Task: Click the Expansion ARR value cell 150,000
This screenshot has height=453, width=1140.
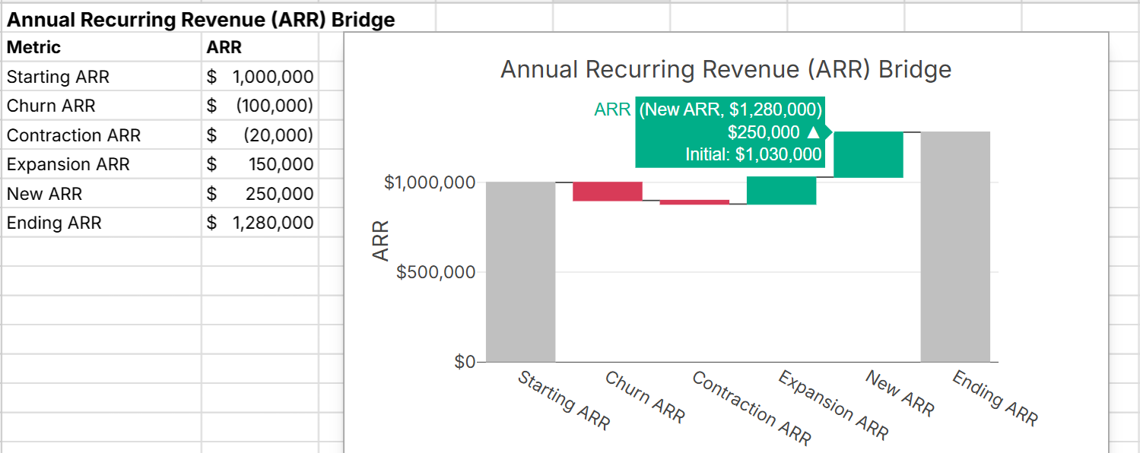Action: click(259, 165)
